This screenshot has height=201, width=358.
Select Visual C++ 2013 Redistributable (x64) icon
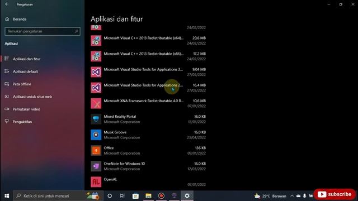(x=96, y=41)
